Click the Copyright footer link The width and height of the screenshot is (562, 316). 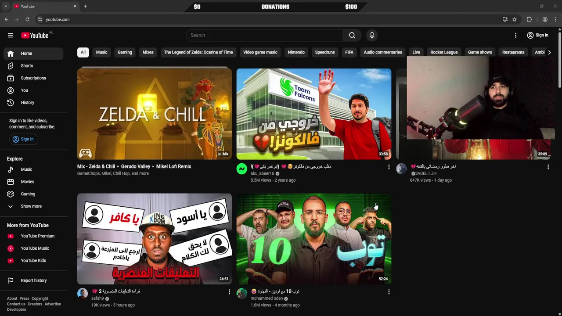[40, 298]
